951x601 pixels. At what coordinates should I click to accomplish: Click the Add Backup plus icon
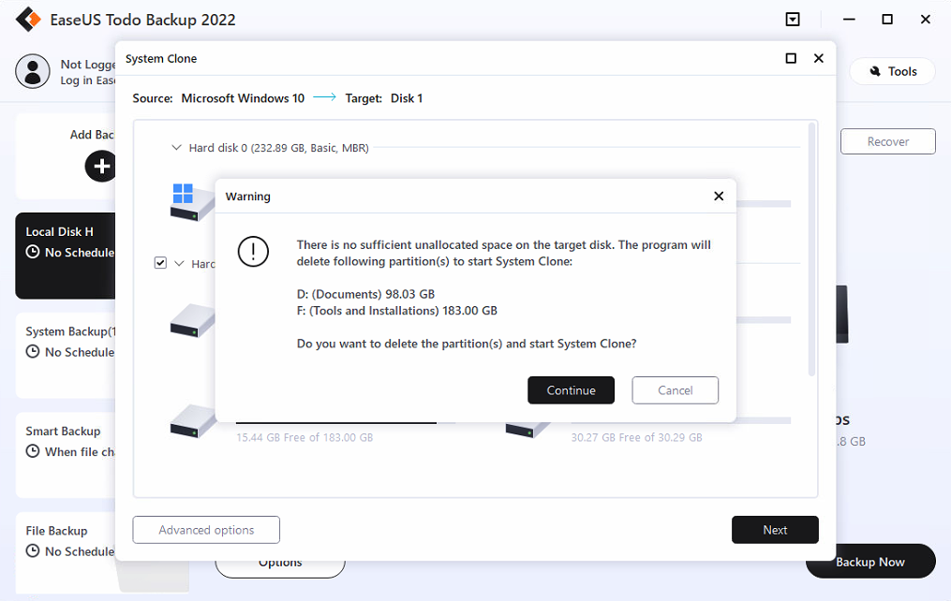101,166
